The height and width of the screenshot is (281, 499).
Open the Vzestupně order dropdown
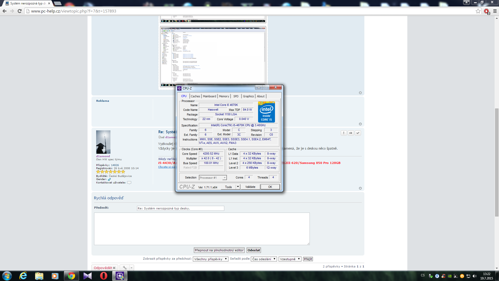(x=290, y=259)
